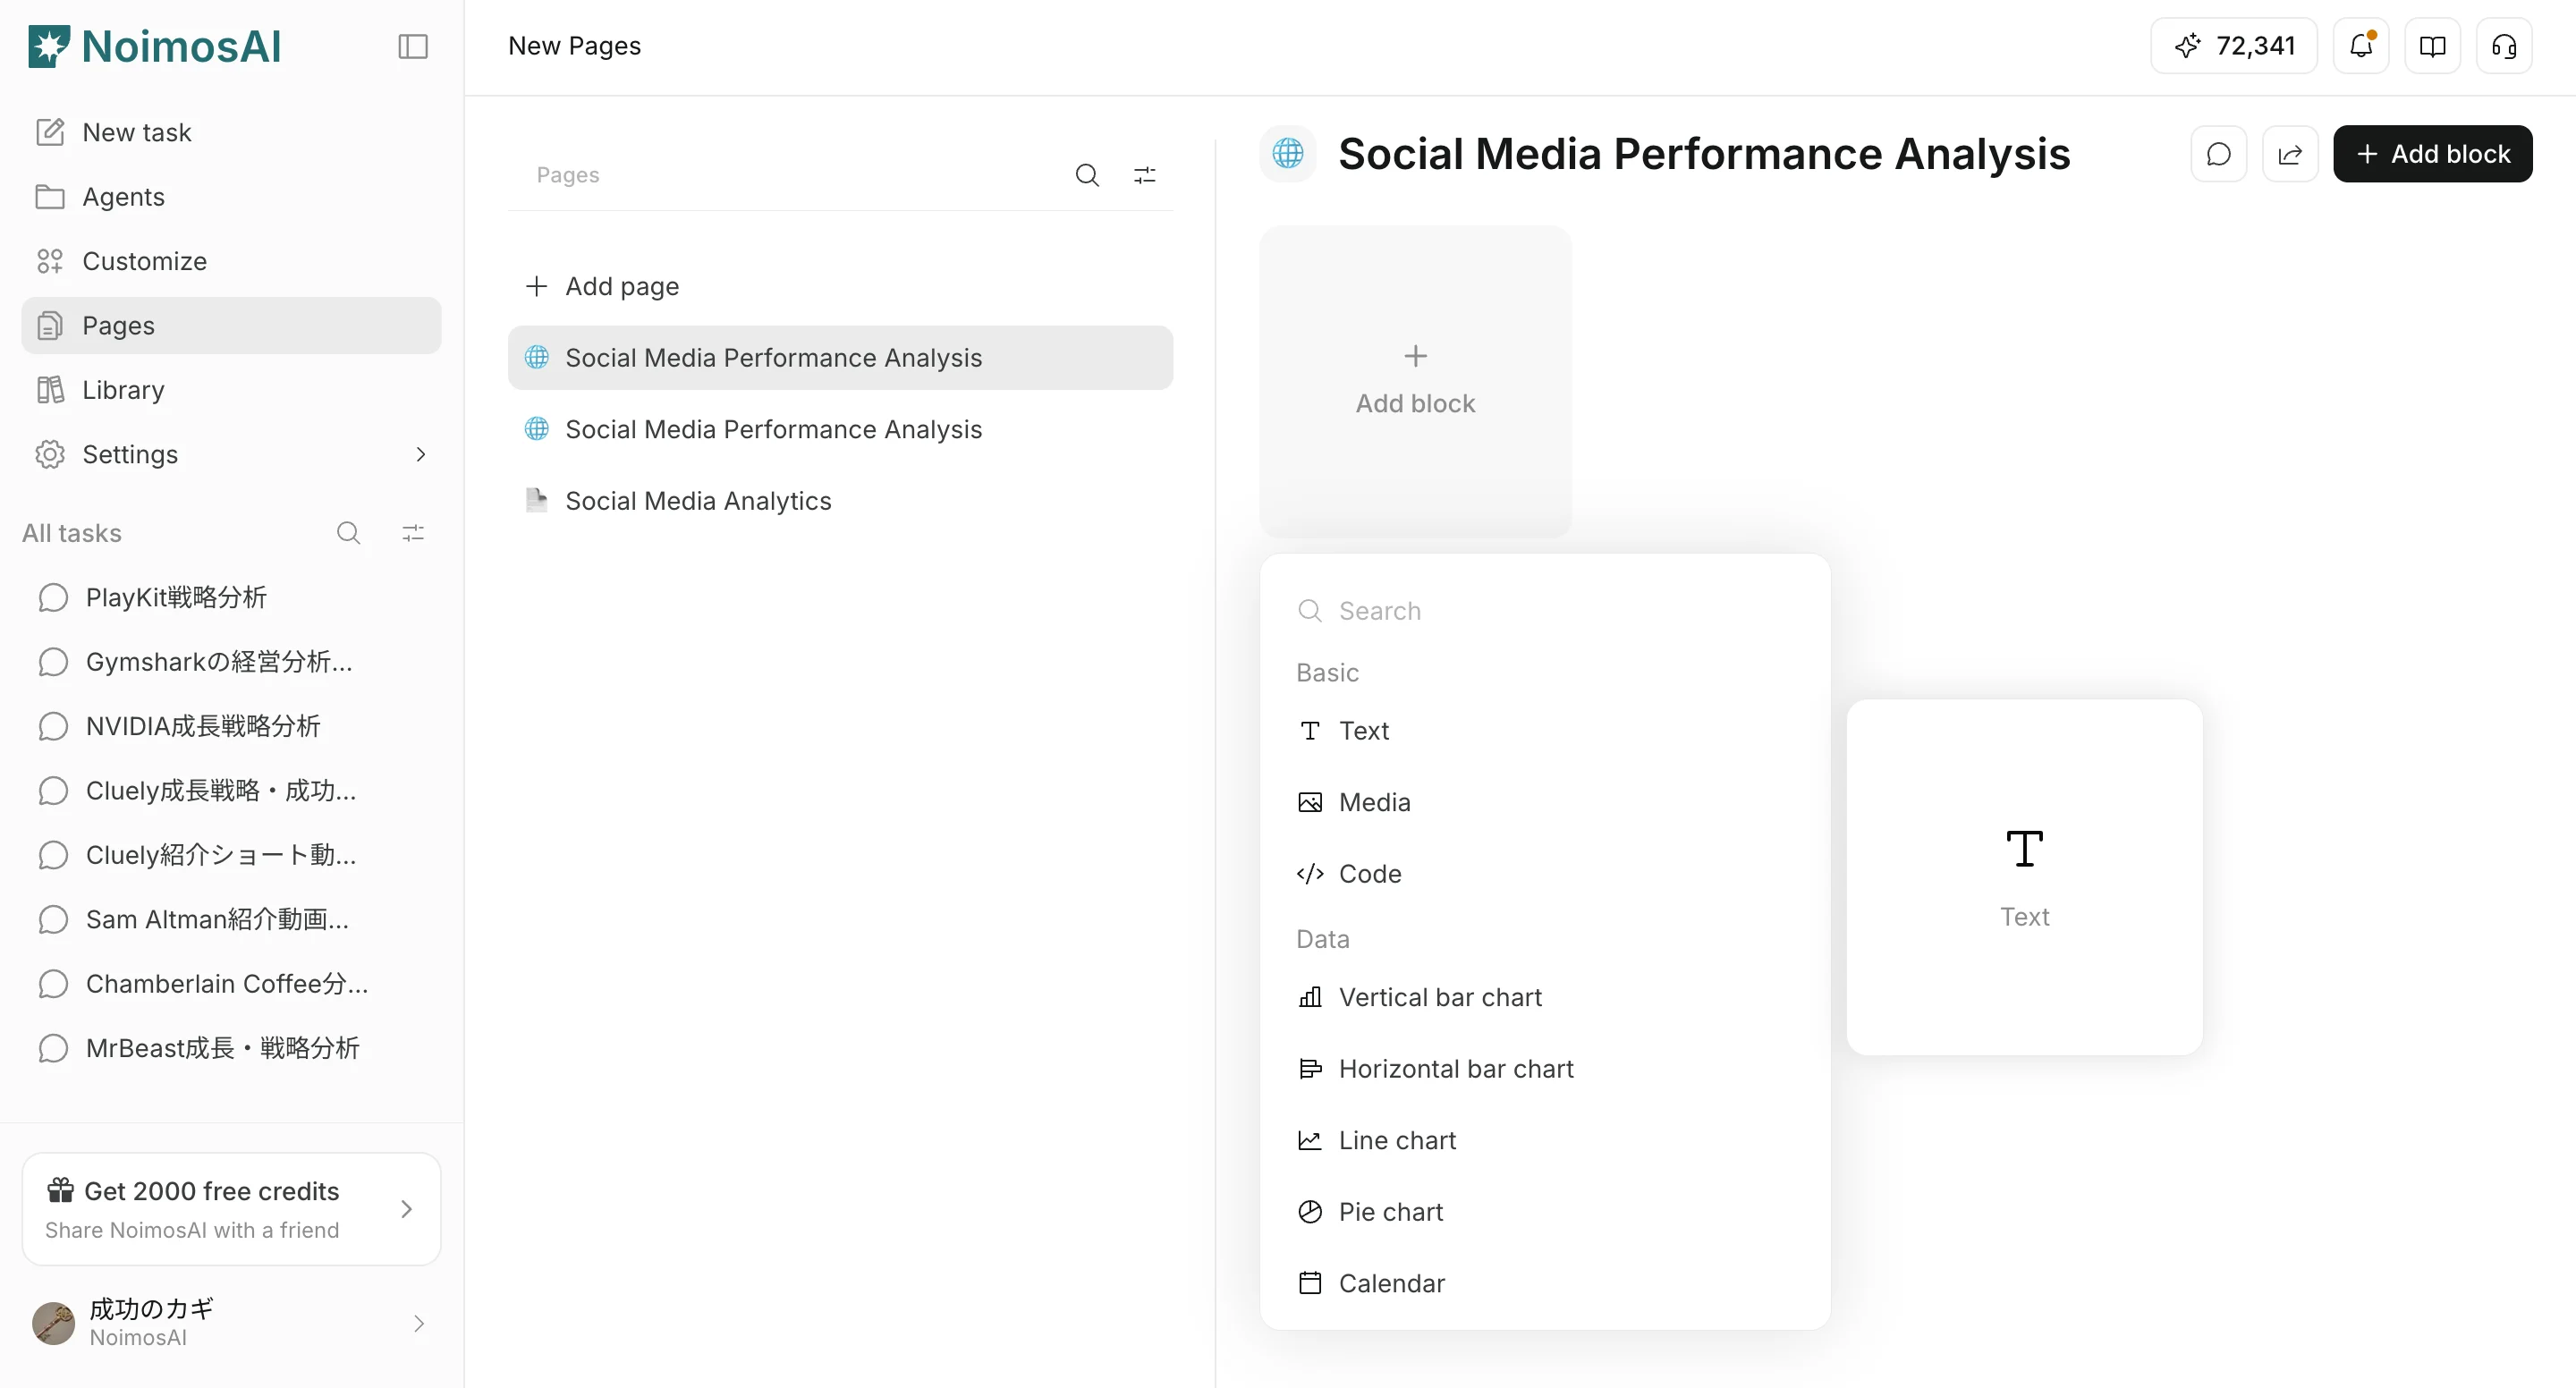Viewport: 2576px width, 1388px height.
Task: Choose the Calendar block
Action: pos(1545,1283)
